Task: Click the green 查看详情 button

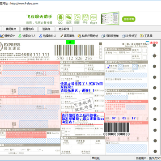Action: click(129, 19)
